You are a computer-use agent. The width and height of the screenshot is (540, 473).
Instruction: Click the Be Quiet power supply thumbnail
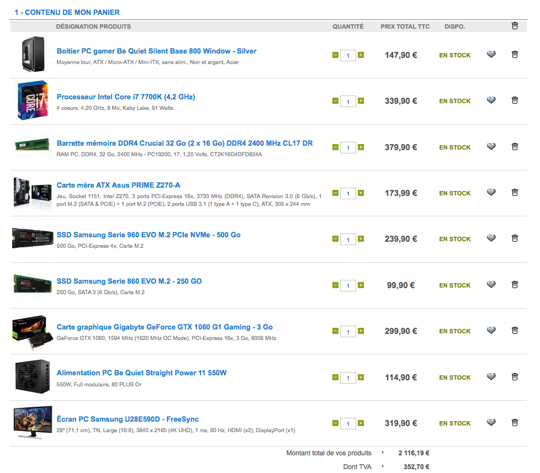33,376
